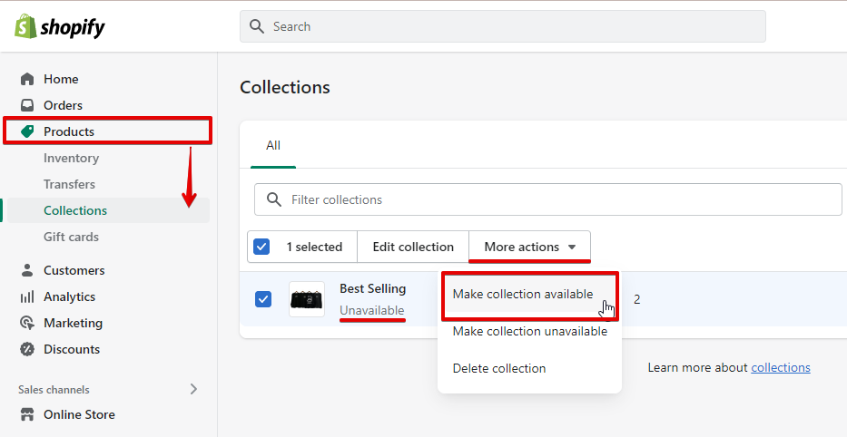Click the Products tag icon
Image resolution: width=847 pixels, height=437 pixels.
tap(27, 131)
